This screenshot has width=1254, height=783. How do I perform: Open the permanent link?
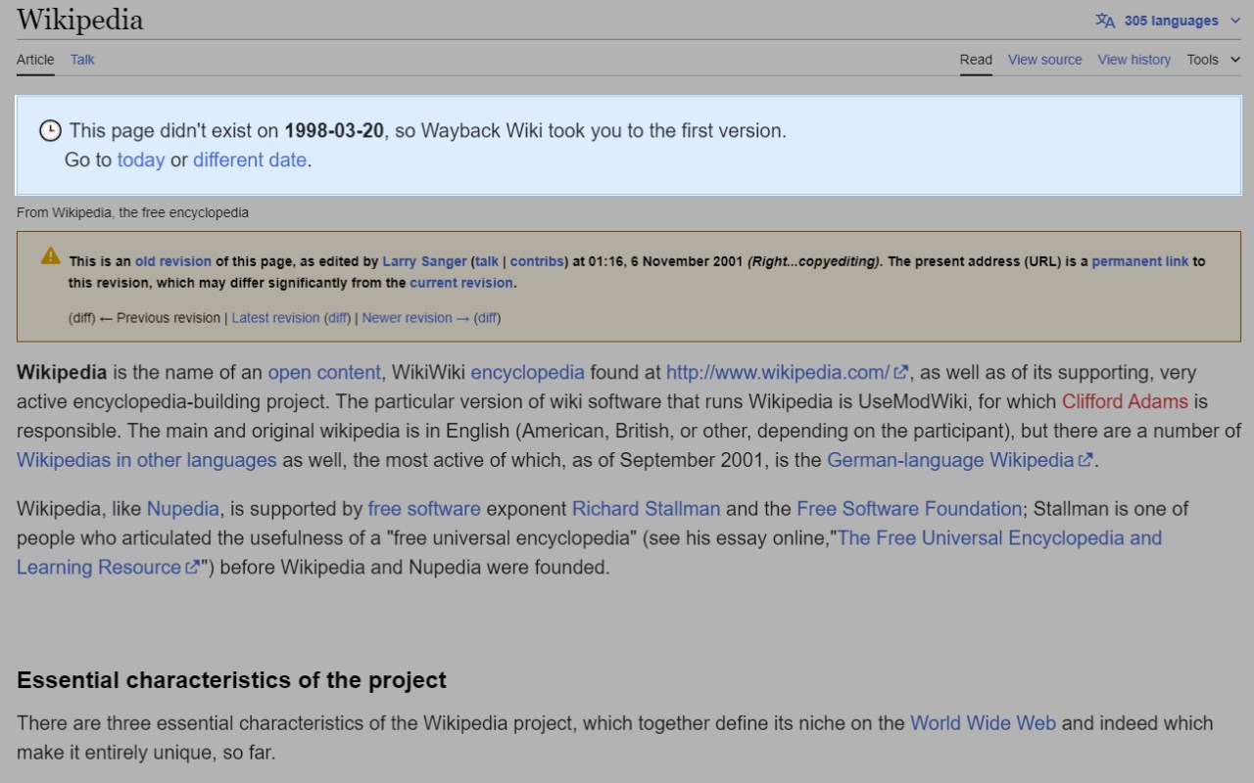[1139, 261]
